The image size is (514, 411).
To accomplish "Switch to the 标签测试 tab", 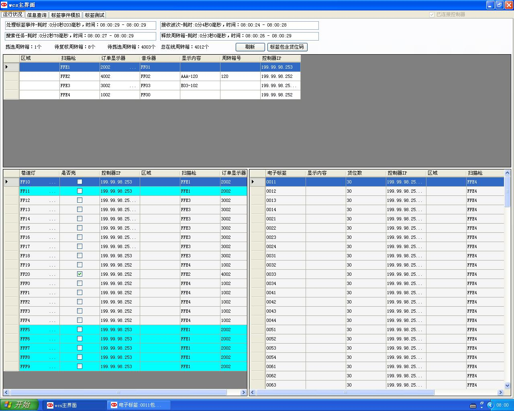I will (94, 15).
